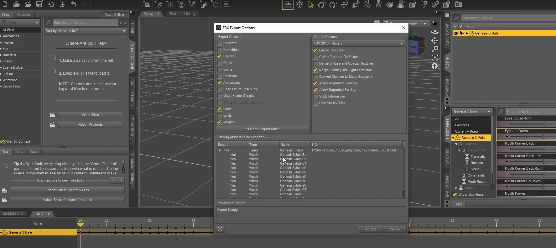Click the viewport frame selection control

435,57
